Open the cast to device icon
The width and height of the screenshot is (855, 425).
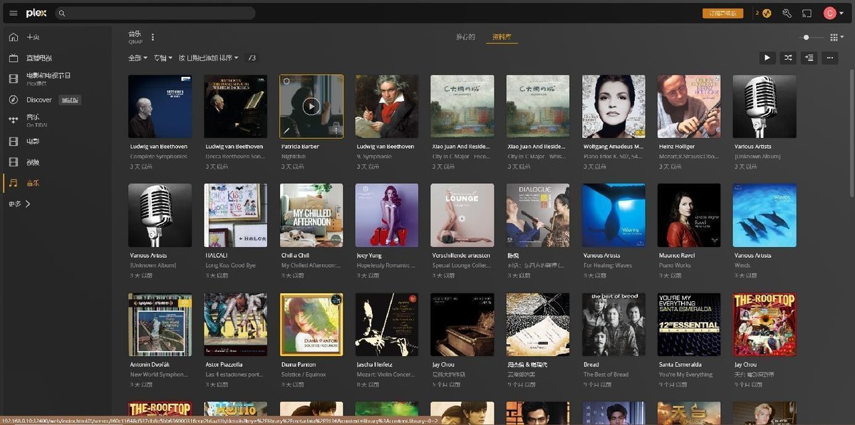pos(807,13)
